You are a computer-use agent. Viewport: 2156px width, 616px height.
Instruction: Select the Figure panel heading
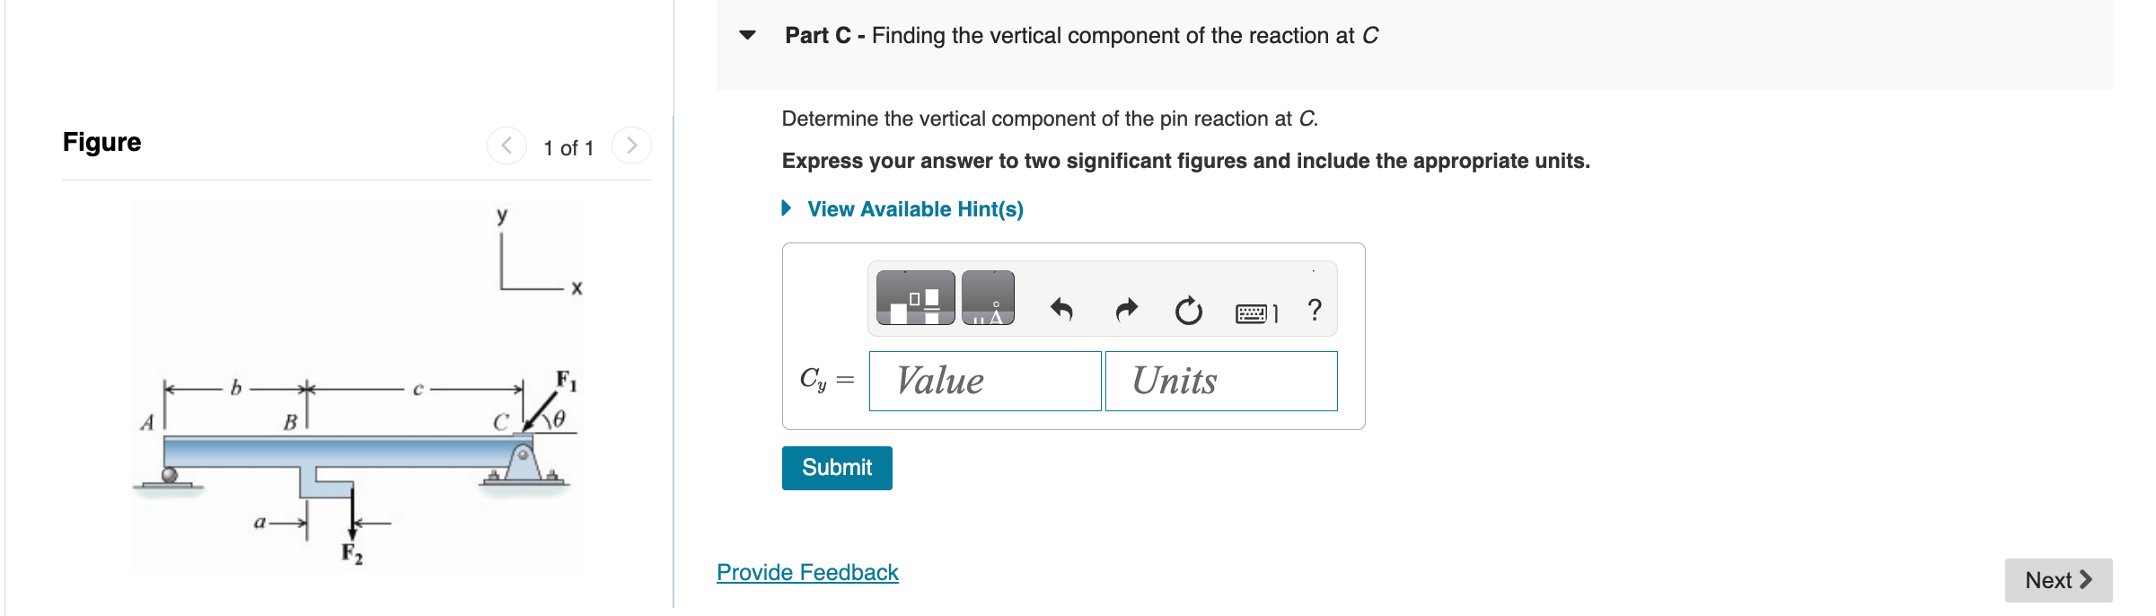(x=101, y=141)
